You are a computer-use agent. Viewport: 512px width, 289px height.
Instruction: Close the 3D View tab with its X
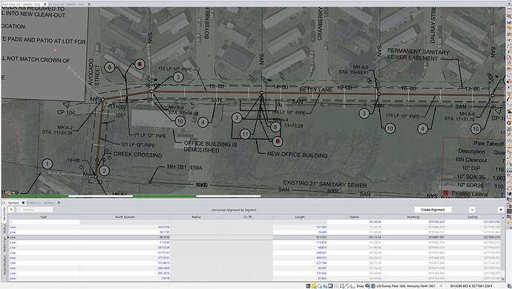pos(89,4)
